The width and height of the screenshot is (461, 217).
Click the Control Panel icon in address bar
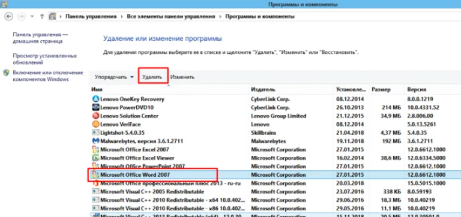52,16
